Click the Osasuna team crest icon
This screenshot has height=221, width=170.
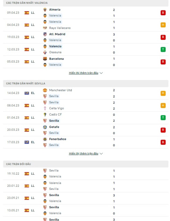click(45, 52)
